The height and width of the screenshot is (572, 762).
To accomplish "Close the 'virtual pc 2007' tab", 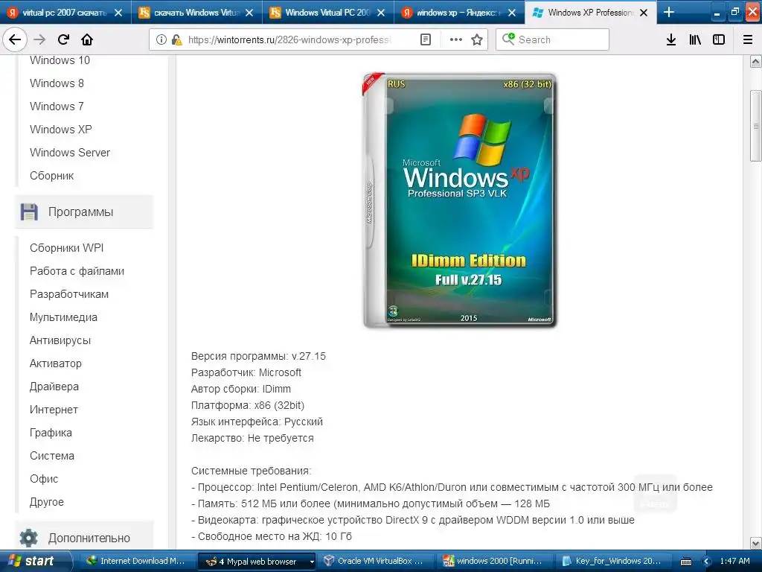I will [118, 13].
